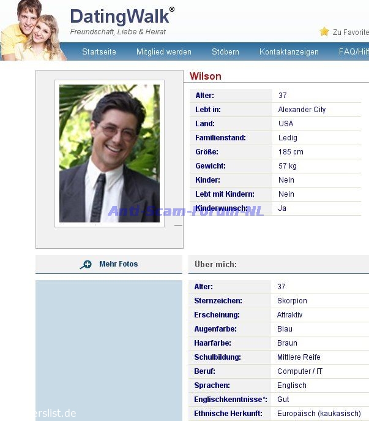Click the Familienstand row label
Viewport: 369px width, 421px height.
220,138
